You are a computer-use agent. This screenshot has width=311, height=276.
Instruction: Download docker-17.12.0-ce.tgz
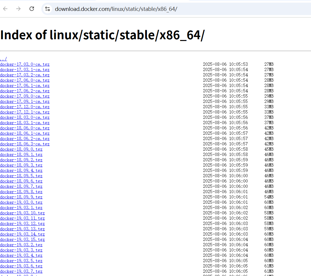coord(25,107)
